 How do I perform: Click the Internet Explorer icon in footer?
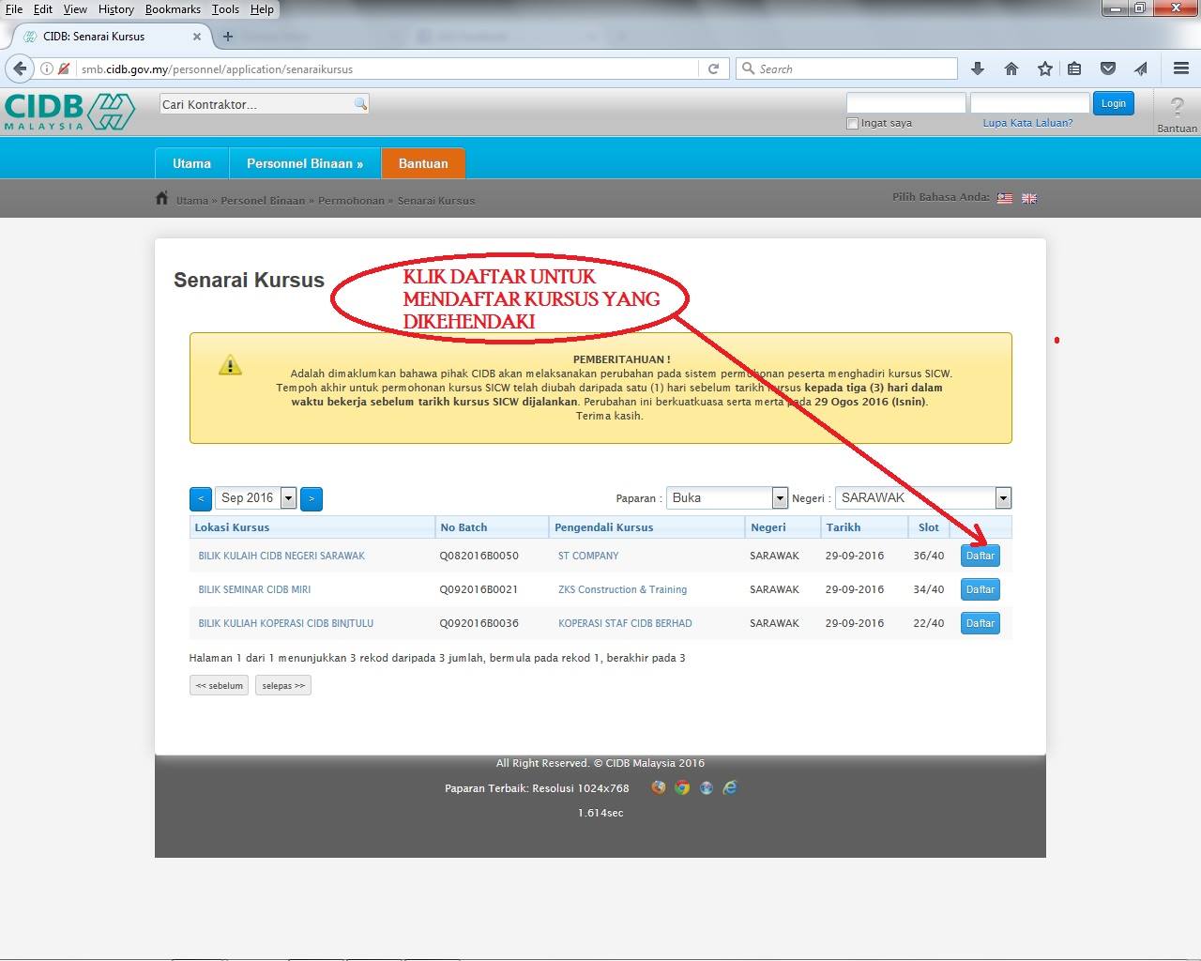tap(730, 787)
